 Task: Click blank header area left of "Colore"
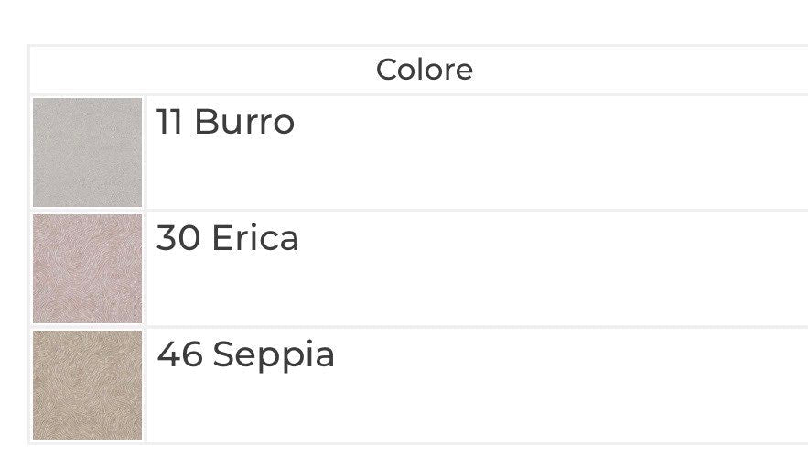(x=183, y=70)
